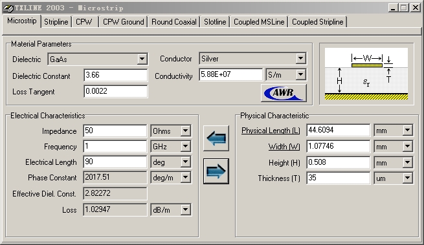Screen dimensions: 424x245
Task: Open the Thickness um unit dropdown
Action: [x=408, y=178]
